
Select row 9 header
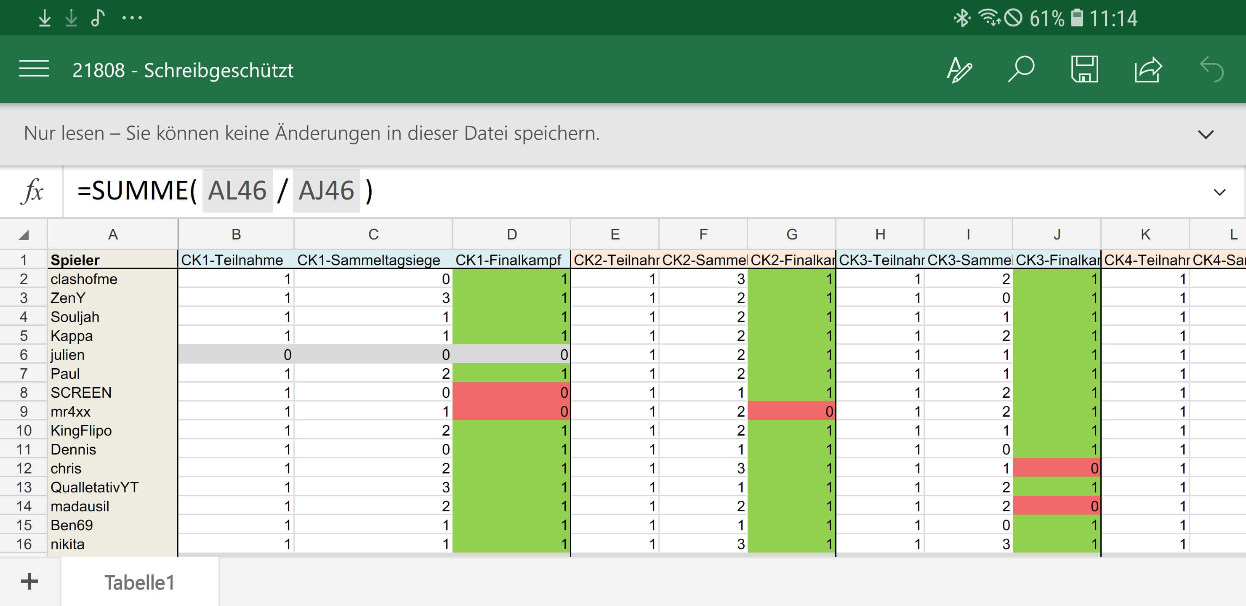click(23, 412)
